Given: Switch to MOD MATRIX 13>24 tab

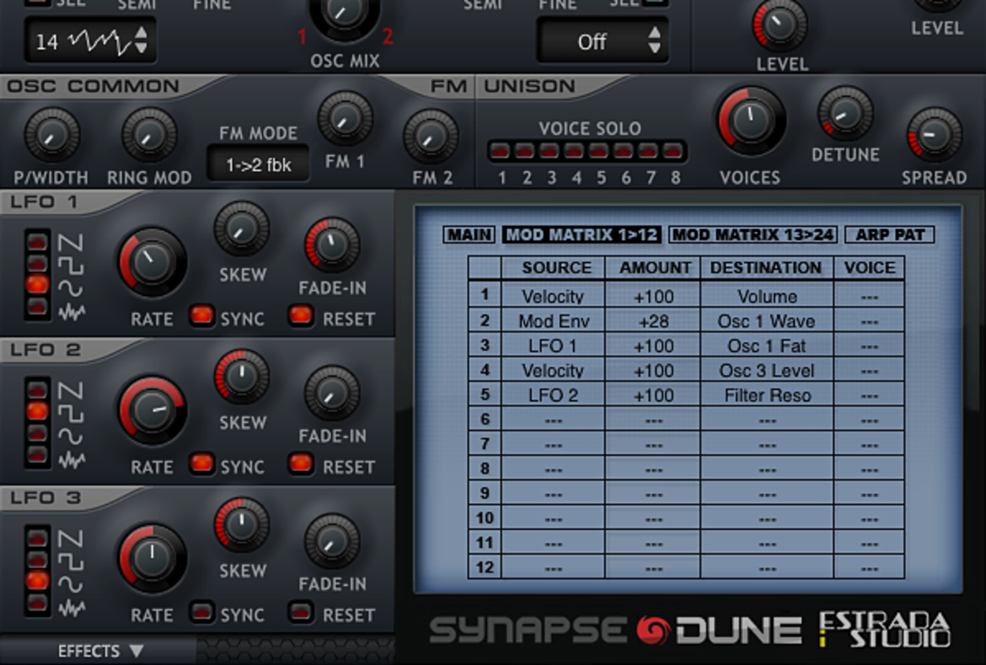Looking at the screenshot, I should (753, 234).
